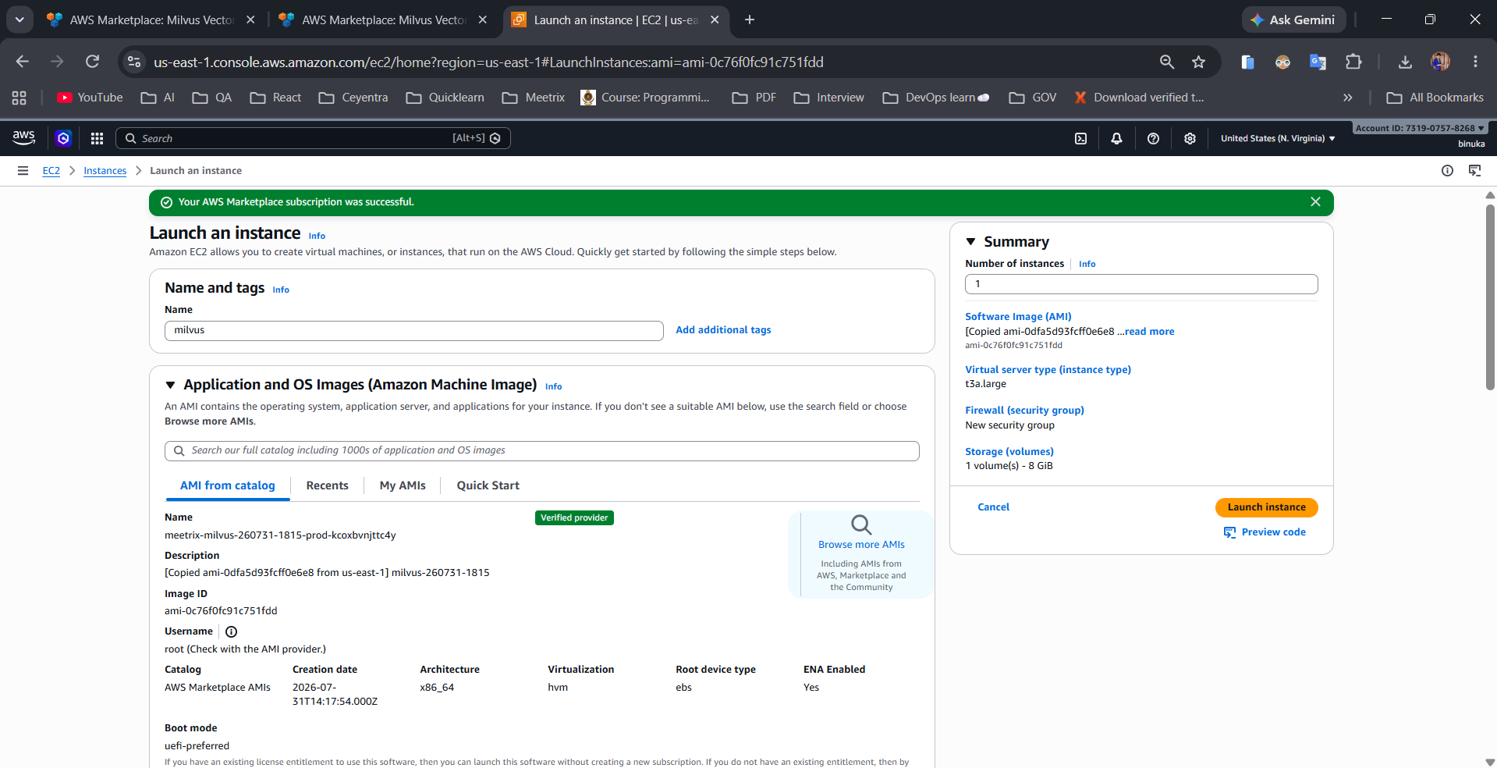The height and width of the screenshot is (768, 1497).
Task: Click Info next to Number of instances
Action: tap(1087, 265)
